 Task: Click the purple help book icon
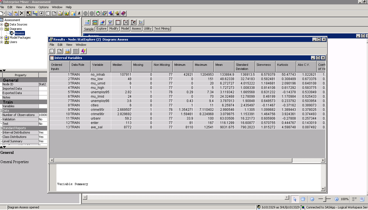click(123, 13)
